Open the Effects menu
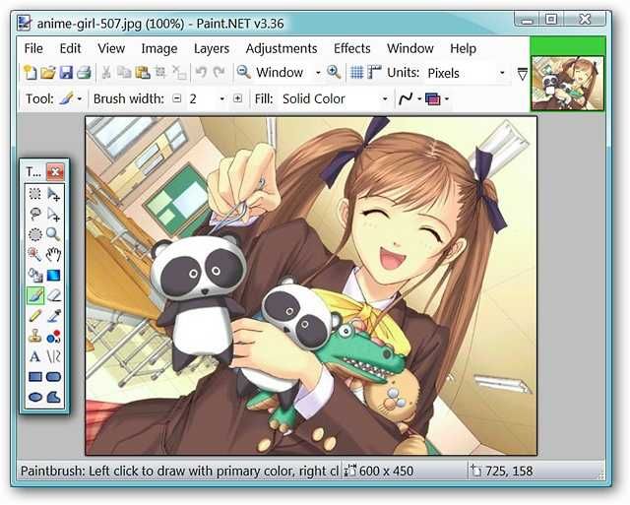 tap(352, 48)
